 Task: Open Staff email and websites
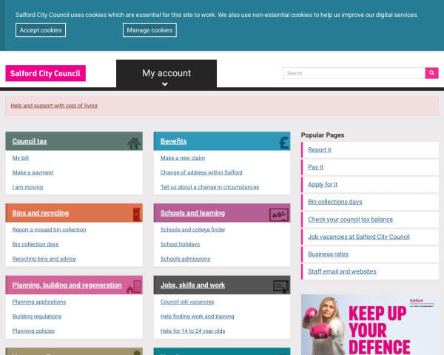click(342, 271)
